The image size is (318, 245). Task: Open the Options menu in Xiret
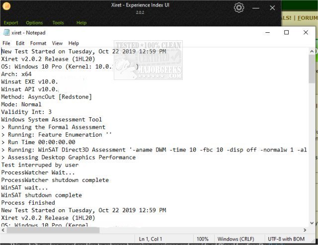[34, 23]
